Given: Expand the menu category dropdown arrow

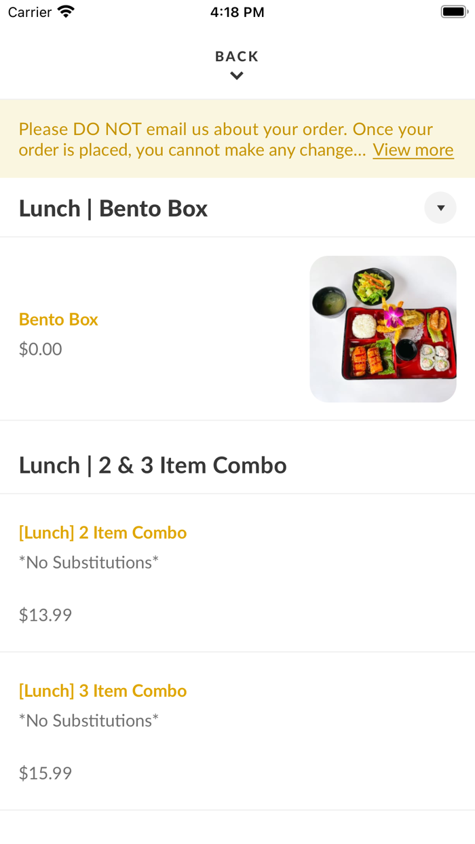Looking at the screenshot, I should [x=440, y=208].
